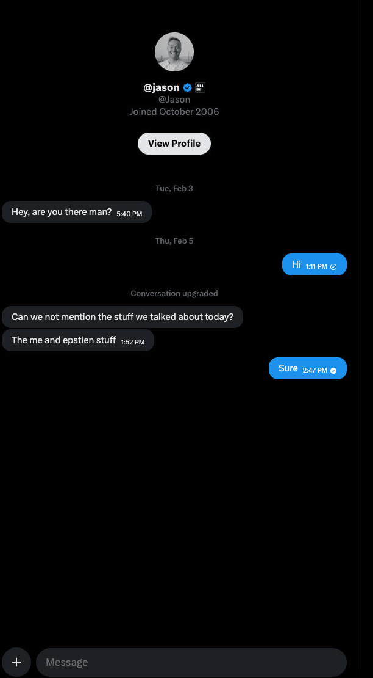Click the checkmark on the "Sure" message
Screen dimensions: 373x678
pyautogui.click(x=333, y=370)
